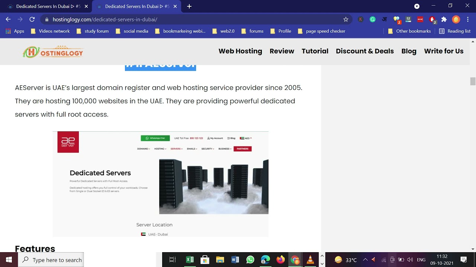Image resolution: width=476 pixels, height=267 pixels.
Task: Open a new browser tab
Action: (189, 6)
